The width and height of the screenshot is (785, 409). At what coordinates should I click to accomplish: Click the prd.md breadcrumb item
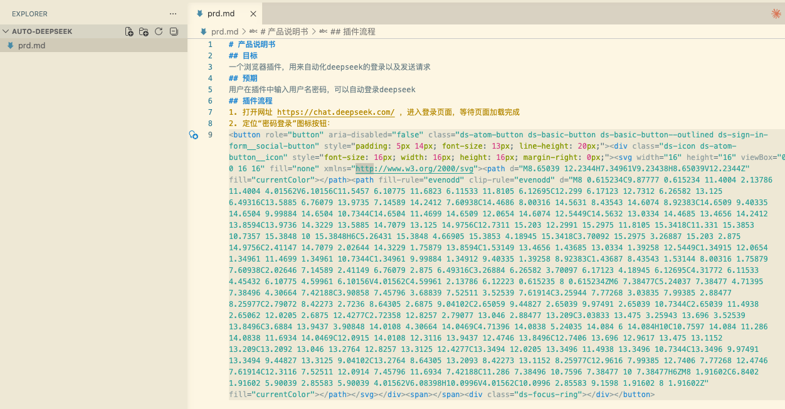[x=224, y=31]
